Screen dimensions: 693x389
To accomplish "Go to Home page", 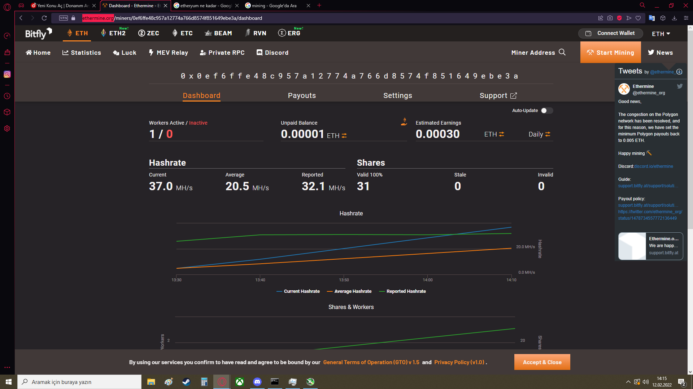I will 38,53.
